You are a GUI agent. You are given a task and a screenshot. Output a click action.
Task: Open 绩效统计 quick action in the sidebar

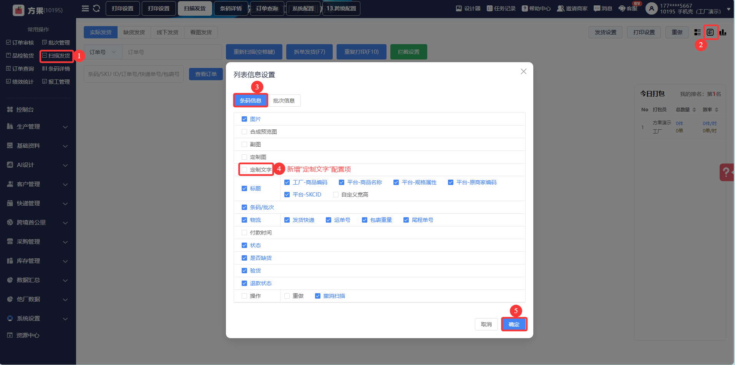[x=20, y=82]
